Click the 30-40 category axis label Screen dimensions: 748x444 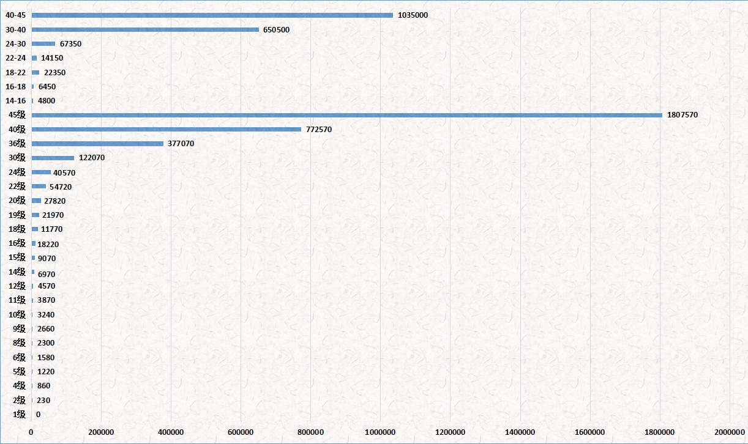coord(15,29)
